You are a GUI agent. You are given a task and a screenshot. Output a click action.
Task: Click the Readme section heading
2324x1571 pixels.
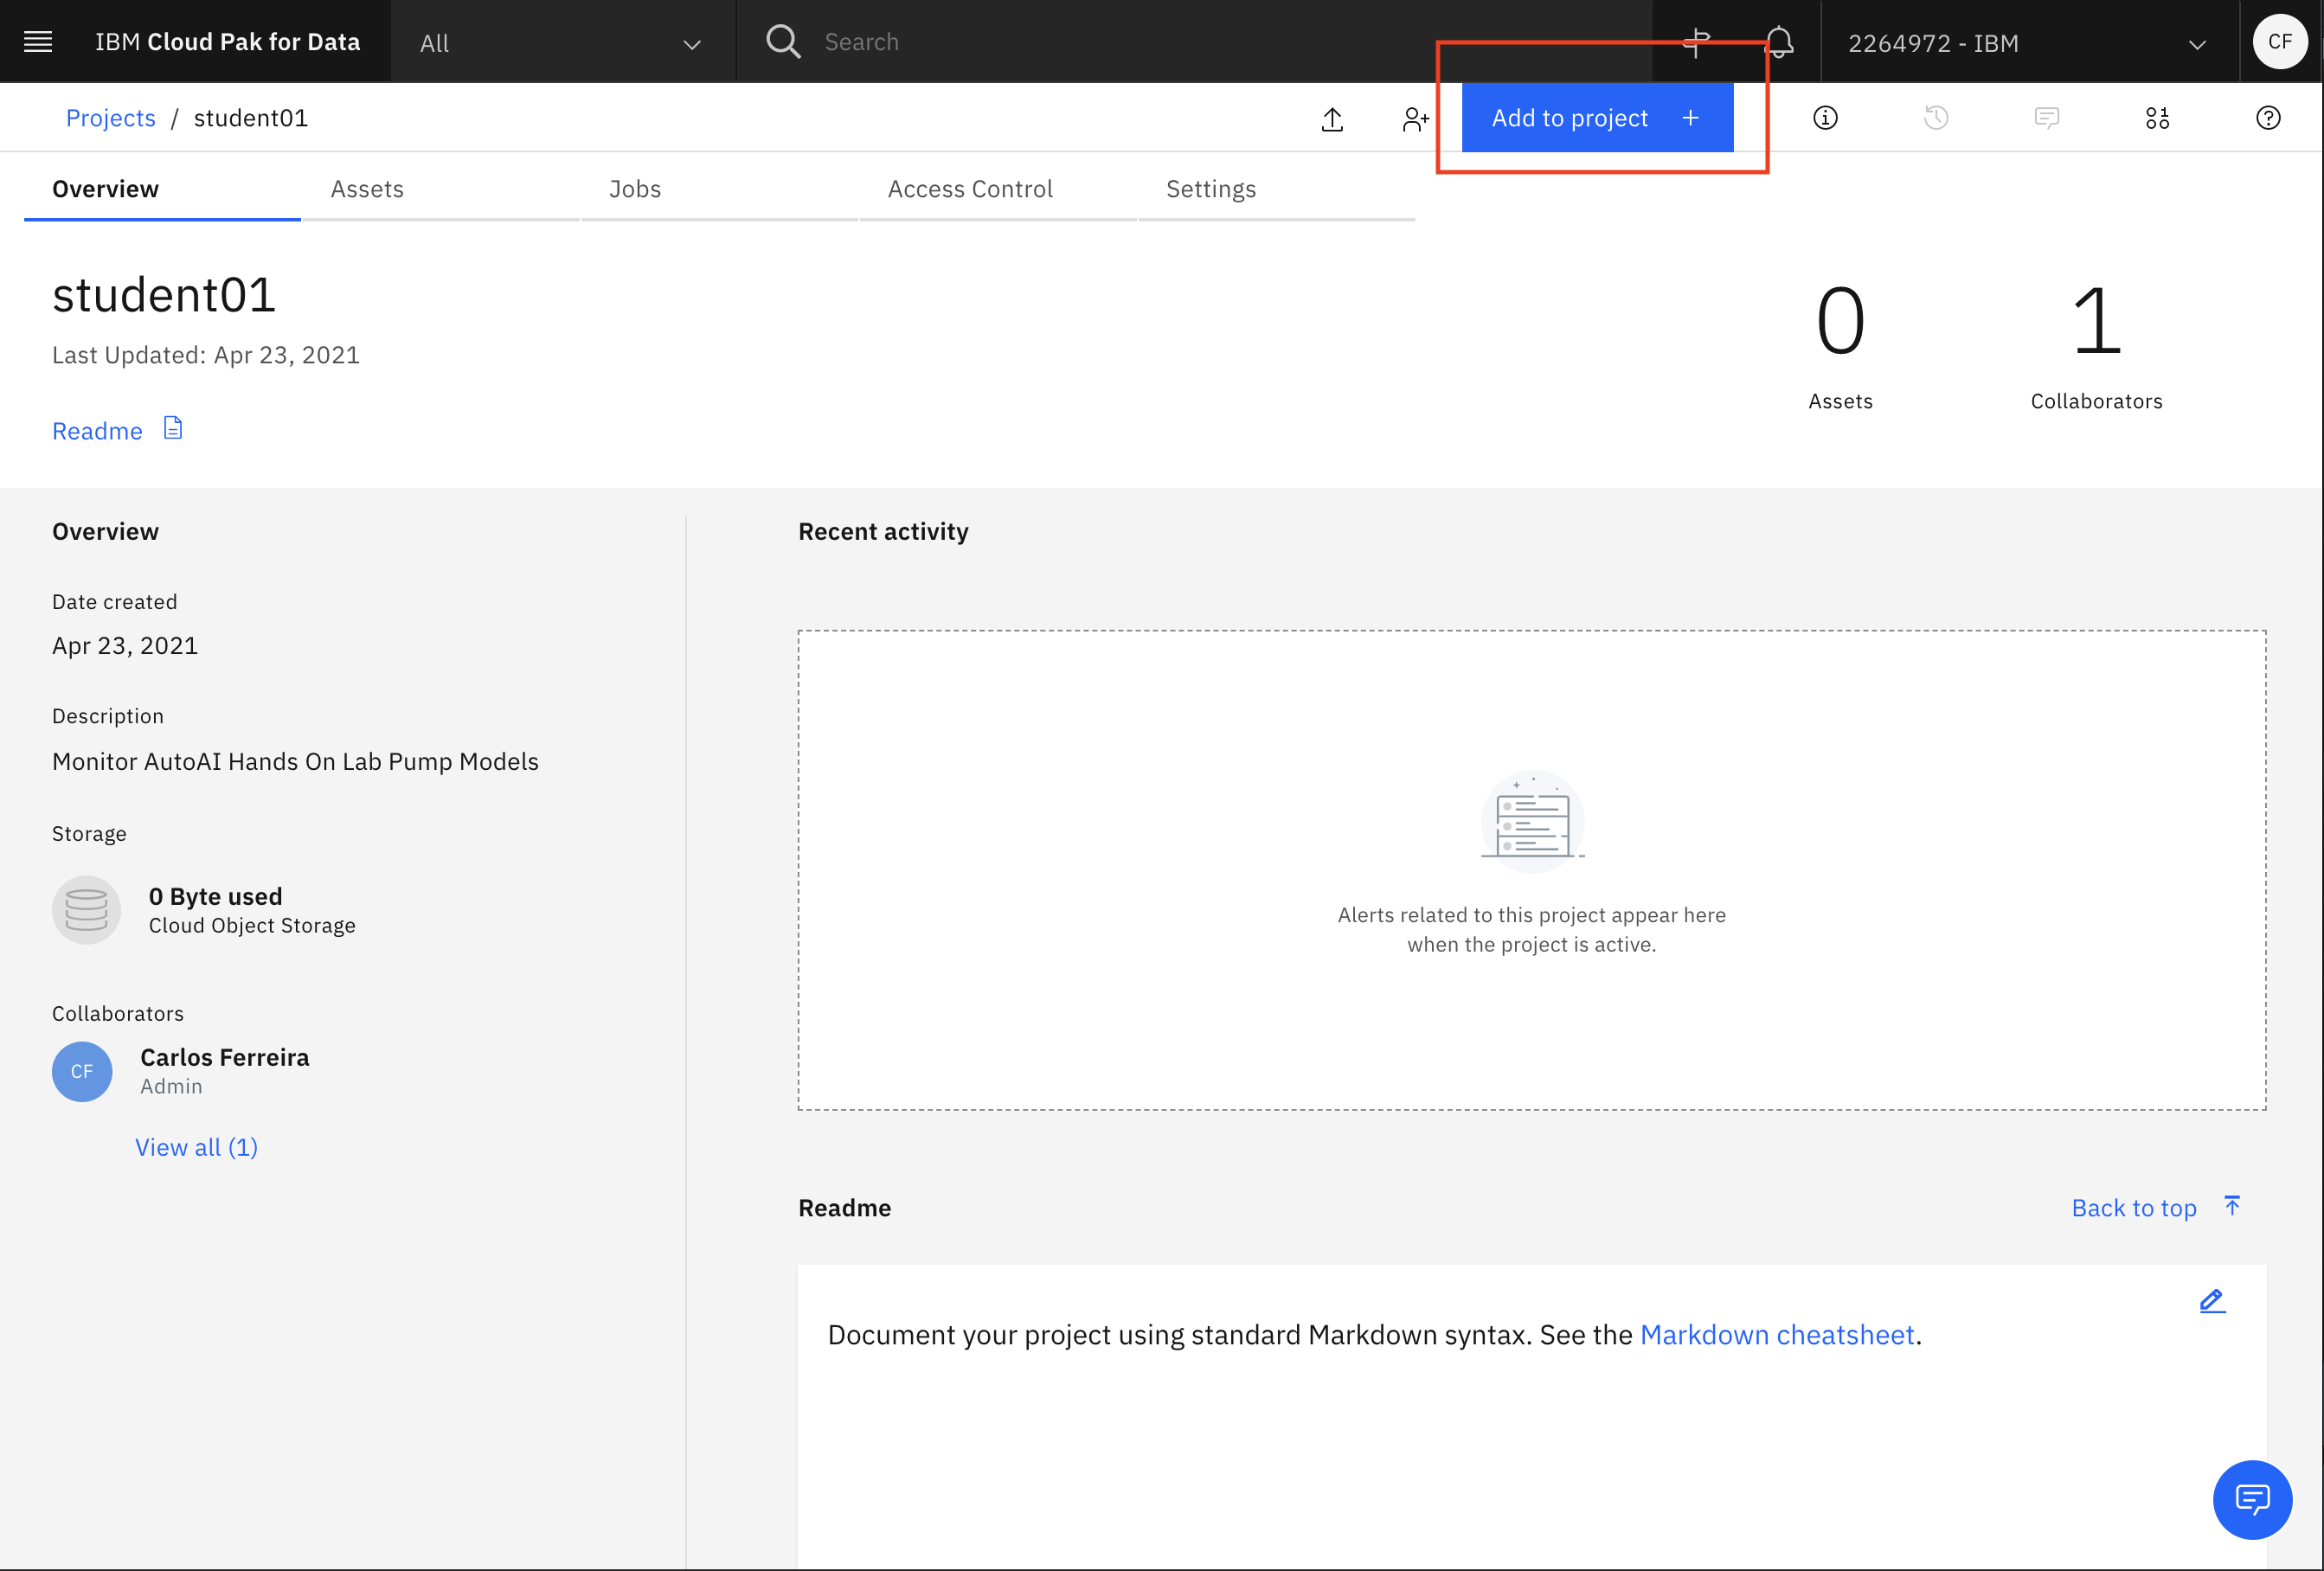(844, 1208)
